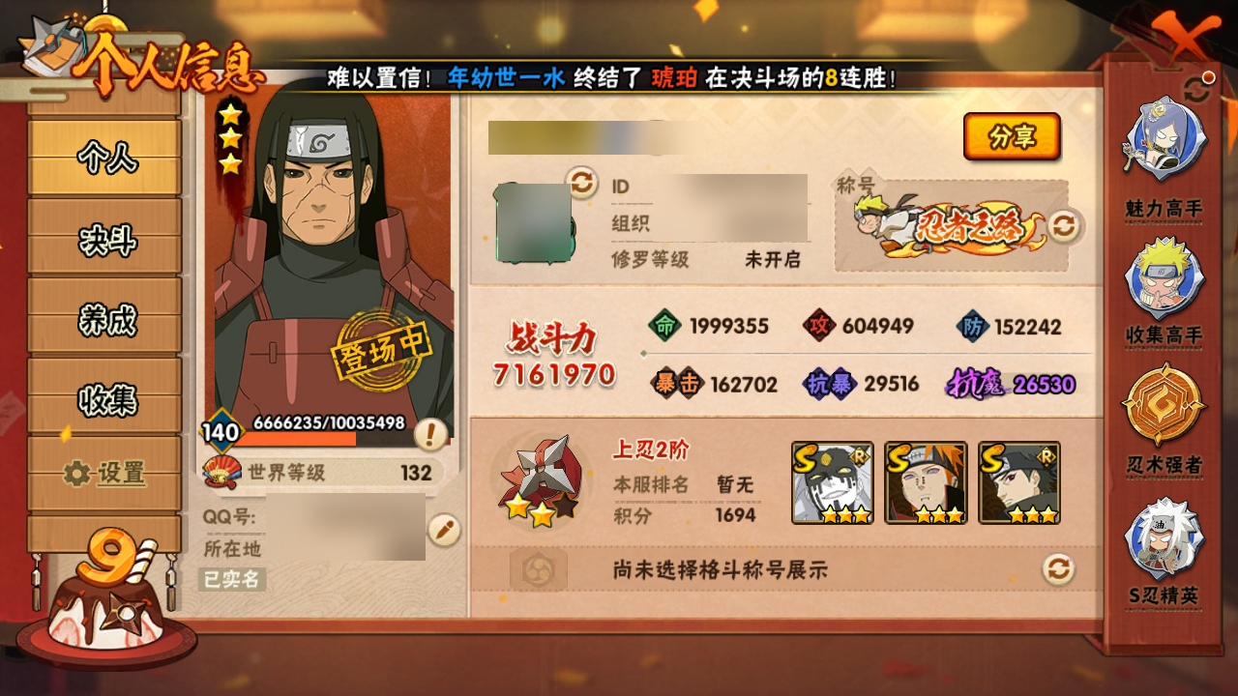The width and height of the screenshot is (1238, 696).
Task: Click the refresh icon beside the avatar
Action: (x=581, y=182)
